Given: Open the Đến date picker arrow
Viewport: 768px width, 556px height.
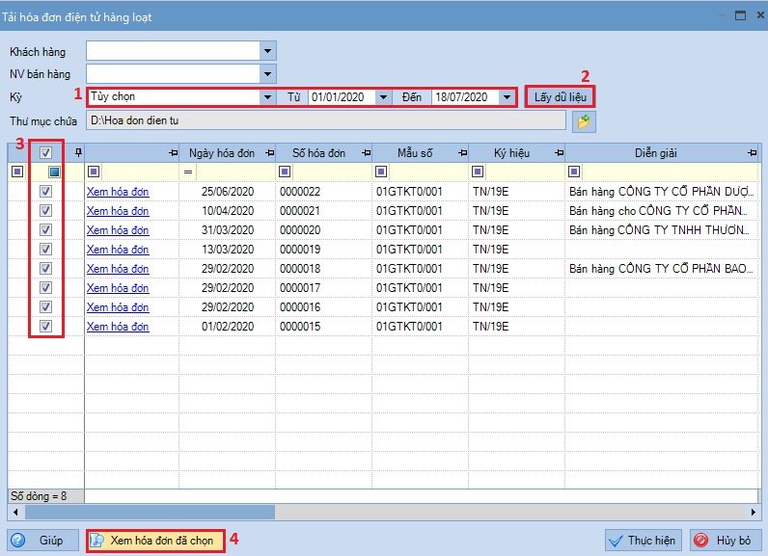Looking at the screenshot, I should (507, 96).
